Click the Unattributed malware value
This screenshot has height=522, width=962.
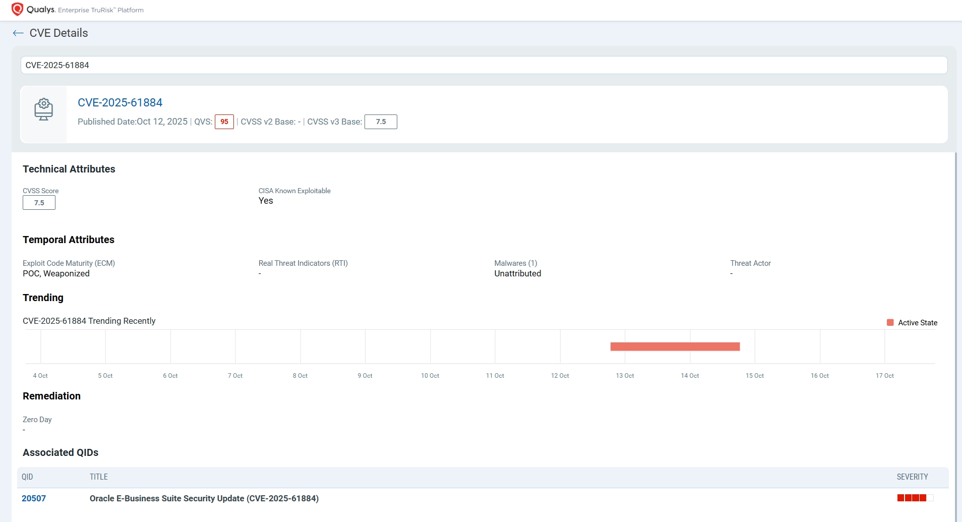click(x=517, y=274)
